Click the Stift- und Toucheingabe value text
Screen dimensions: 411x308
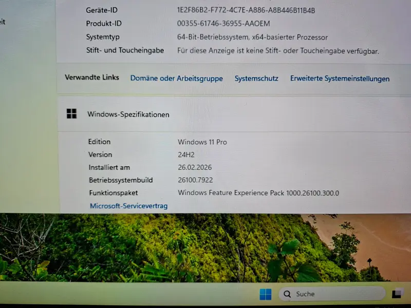coord(278,51)
